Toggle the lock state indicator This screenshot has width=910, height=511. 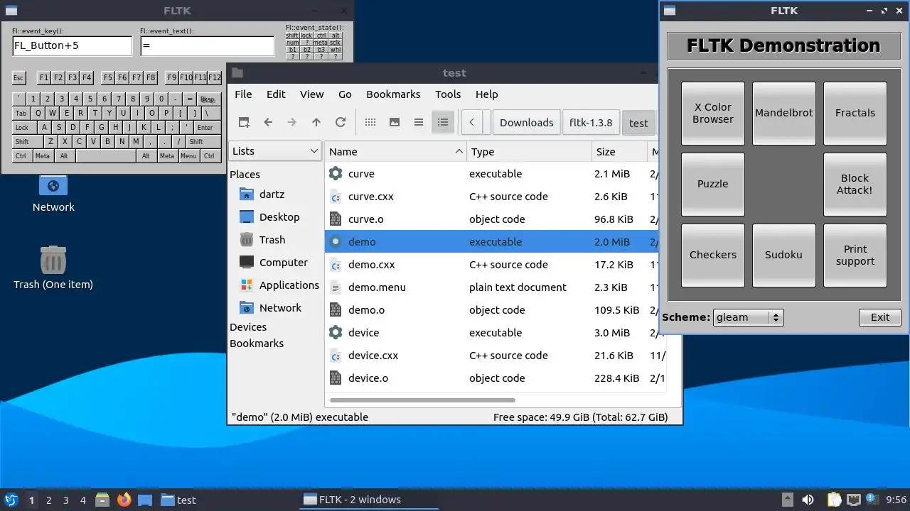[306, 35]
